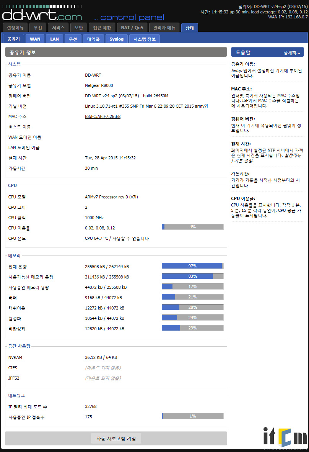Screen dimensions: 309x452
Task: Click the Netgear R8000 model text
Action: pyautogui.click(x=99, y=85)
